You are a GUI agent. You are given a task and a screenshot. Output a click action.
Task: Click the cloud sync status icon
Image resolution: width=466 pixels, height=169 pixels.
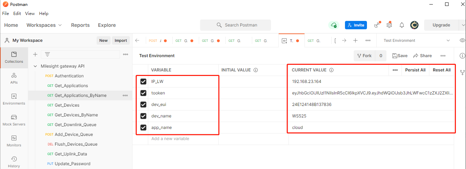point(334,25)
